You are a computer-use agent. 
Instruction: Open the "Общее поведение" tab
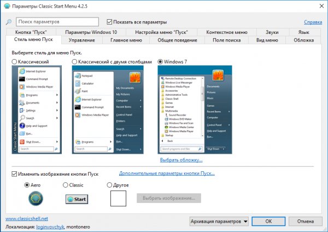[177, 40]
